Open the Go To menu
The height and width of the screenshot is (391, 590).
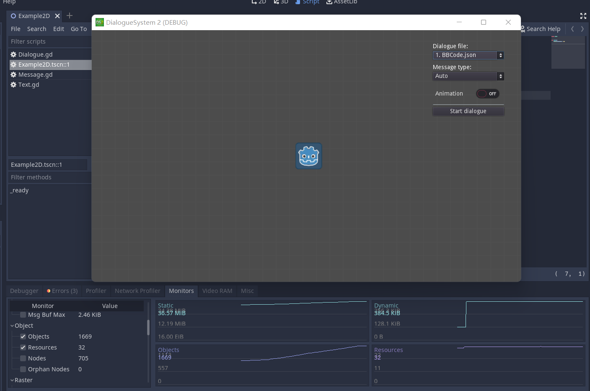[x=79, y=29]
